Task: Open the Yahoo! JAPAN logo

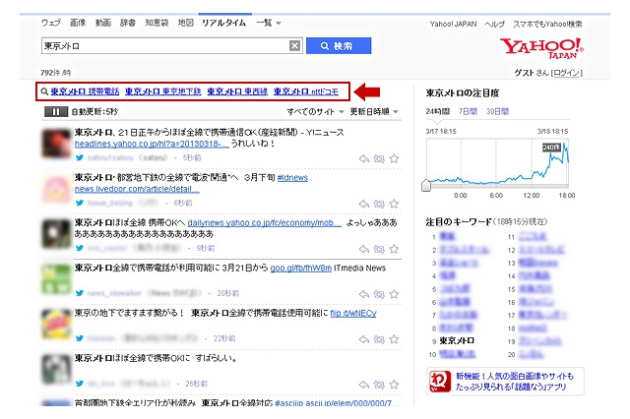Action: pos(541,48)
